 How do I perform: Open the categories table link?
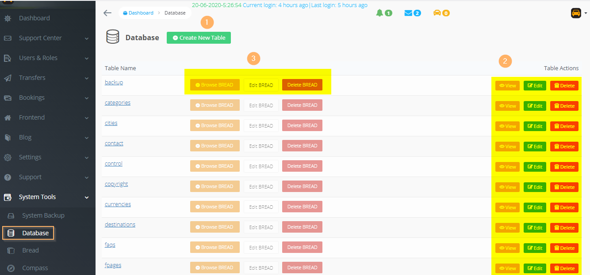[x=118, y=103]
